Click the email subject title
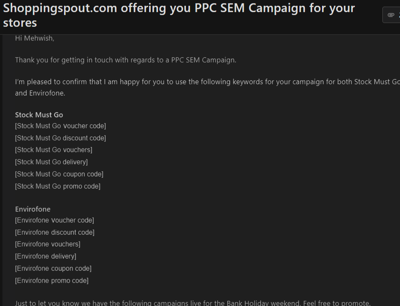 pos(179,16)
